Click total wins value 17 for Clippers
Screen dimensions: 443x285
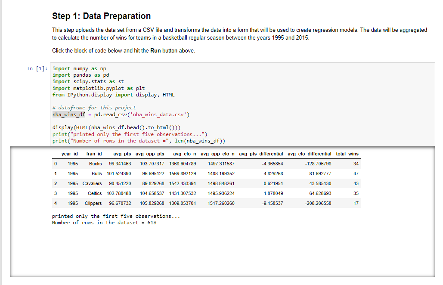pos(356,203)
